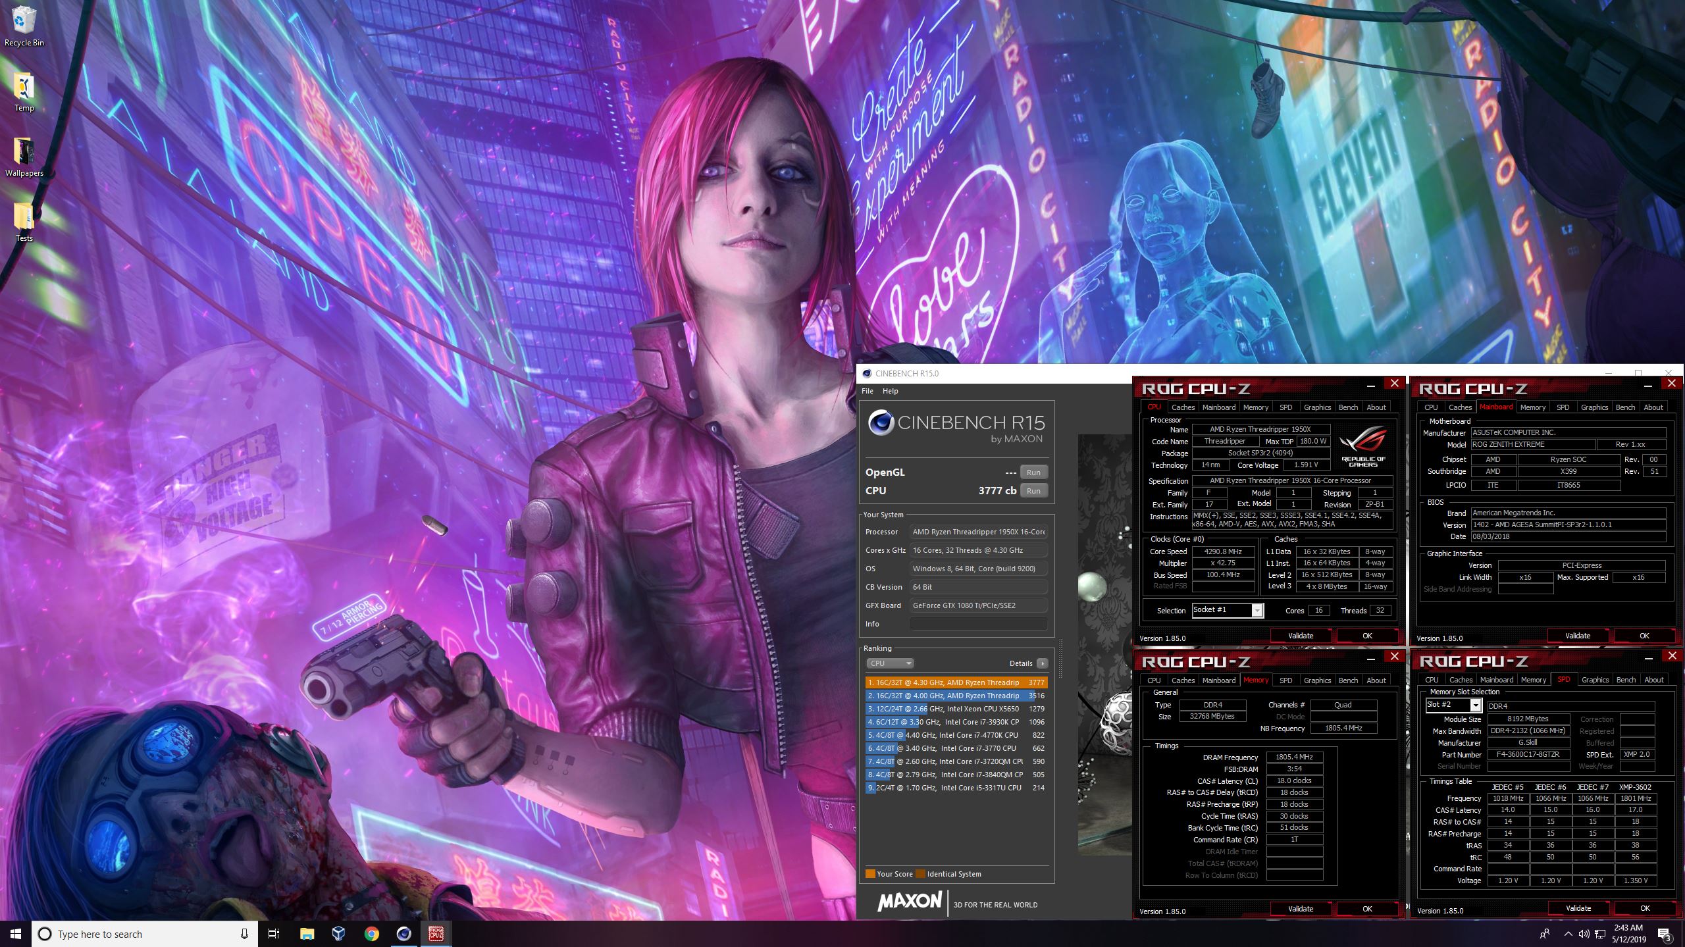Click the Cinebench window title icon

tap(867, 373)
